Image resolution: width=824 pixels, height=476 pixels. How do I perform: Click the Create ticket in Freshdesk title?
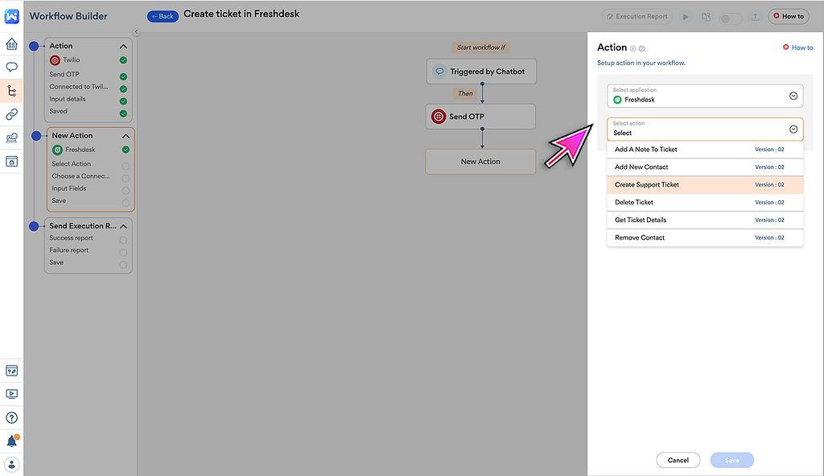(x=241, y=14)
